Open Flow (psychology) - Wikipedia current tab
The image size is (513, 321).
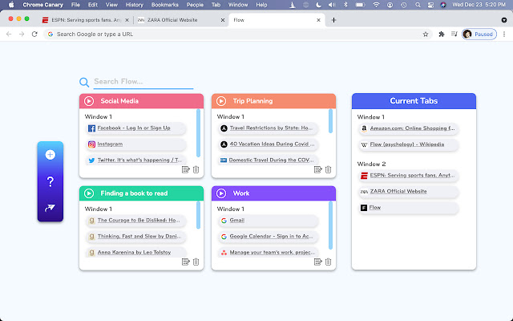(x=407, y=144)
